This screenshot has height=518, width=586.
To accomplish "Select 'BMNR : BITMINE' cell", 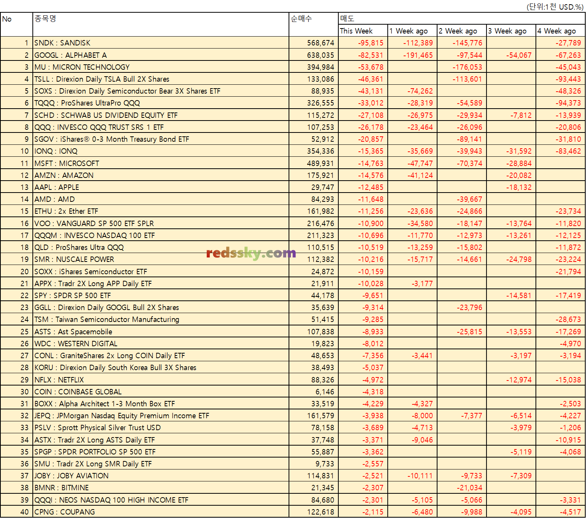I will pyautogui.click(x=161, y=488).
